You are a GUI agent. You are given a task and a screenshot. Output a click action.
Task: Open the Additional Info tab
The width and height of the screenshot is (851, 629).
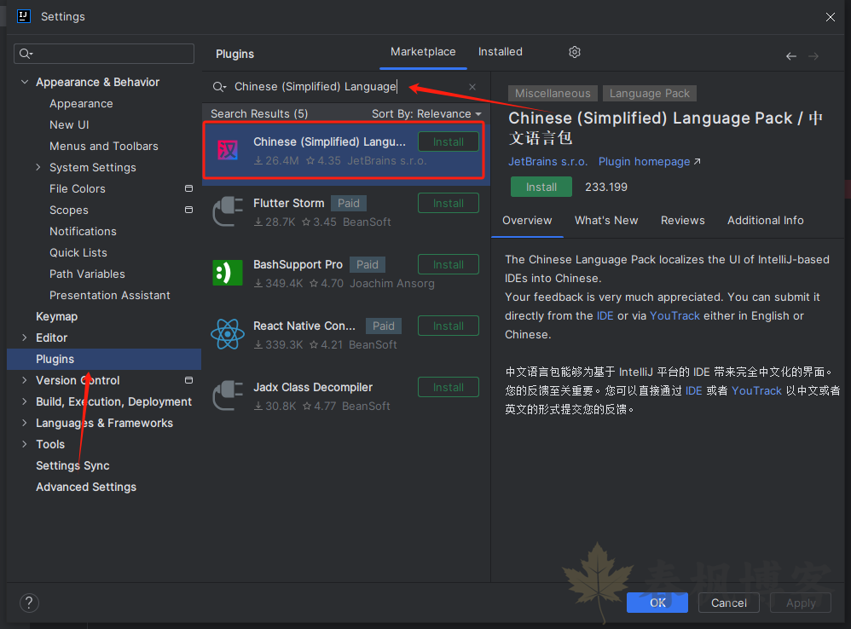765,221
